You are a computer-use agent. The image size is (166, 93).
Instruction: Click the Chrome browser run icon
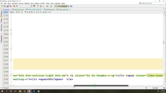[34, 6]
